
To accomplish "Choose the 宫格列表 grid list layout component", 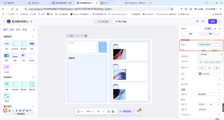I will (32, 84).
